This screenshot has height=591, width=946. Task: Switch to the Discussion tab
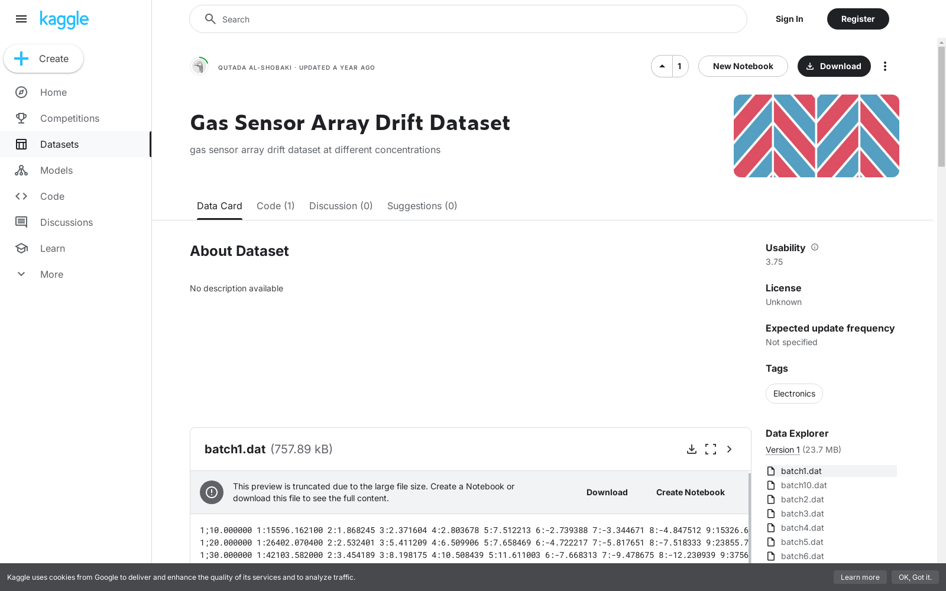click(341, 206)
